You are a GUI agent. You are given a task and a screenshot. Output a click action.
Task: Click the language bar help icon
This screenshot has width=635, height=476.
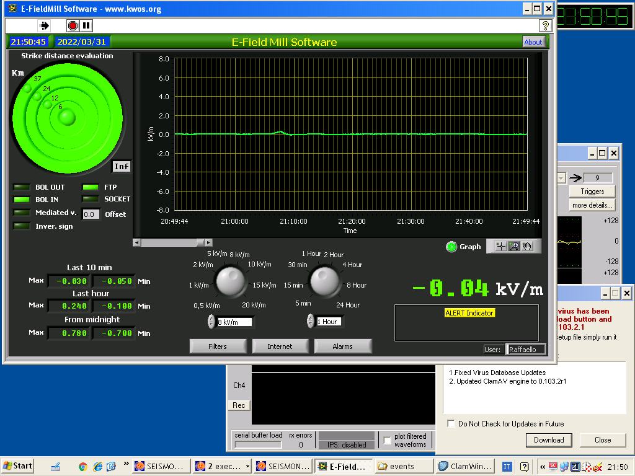[x=525, y=467]
